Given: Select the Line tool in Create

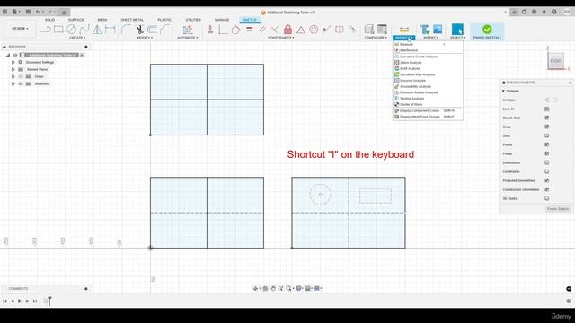Looking at the screenshot, I should (x=46, y=30).
